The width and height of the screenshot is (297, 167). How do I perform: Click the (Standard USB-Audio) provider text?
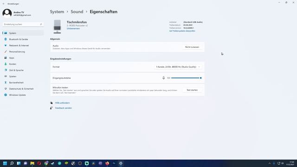coord(193,22)
